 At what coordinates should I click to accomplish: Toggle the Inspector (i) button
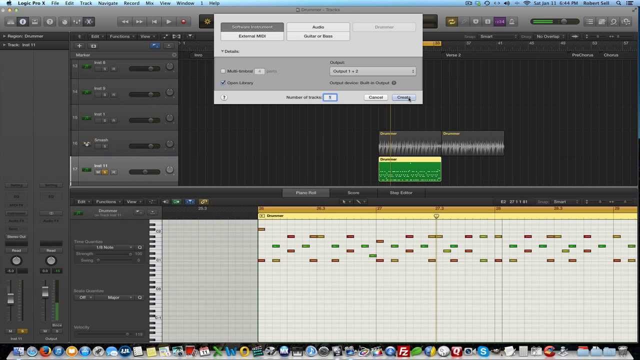coord(22,21)
